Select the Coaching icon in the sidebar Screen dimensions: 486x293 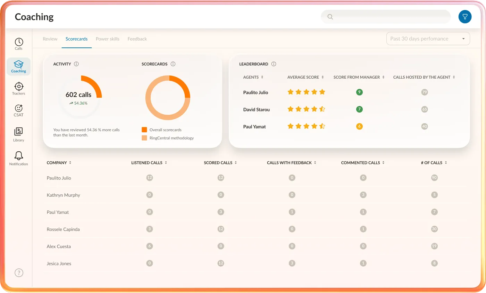point(18,66)
